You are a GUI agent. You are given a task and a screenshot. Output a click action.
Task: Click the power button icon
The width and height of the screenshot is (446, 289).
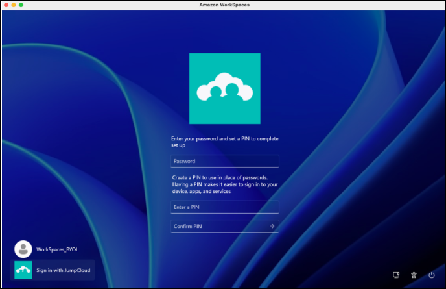pyautogui.click(x=432, y=275)
